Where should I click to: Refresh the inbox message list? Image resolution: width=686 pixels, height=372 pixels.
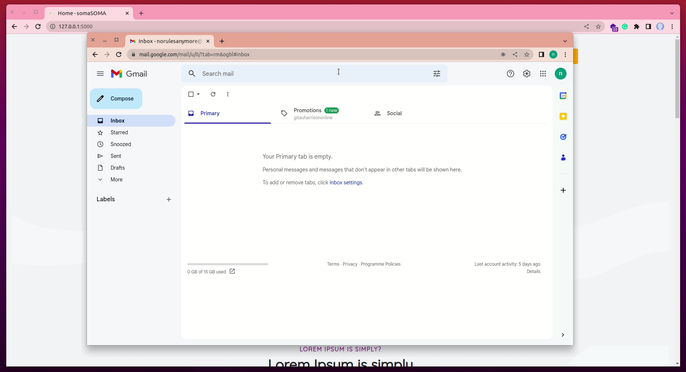(213, 94)
